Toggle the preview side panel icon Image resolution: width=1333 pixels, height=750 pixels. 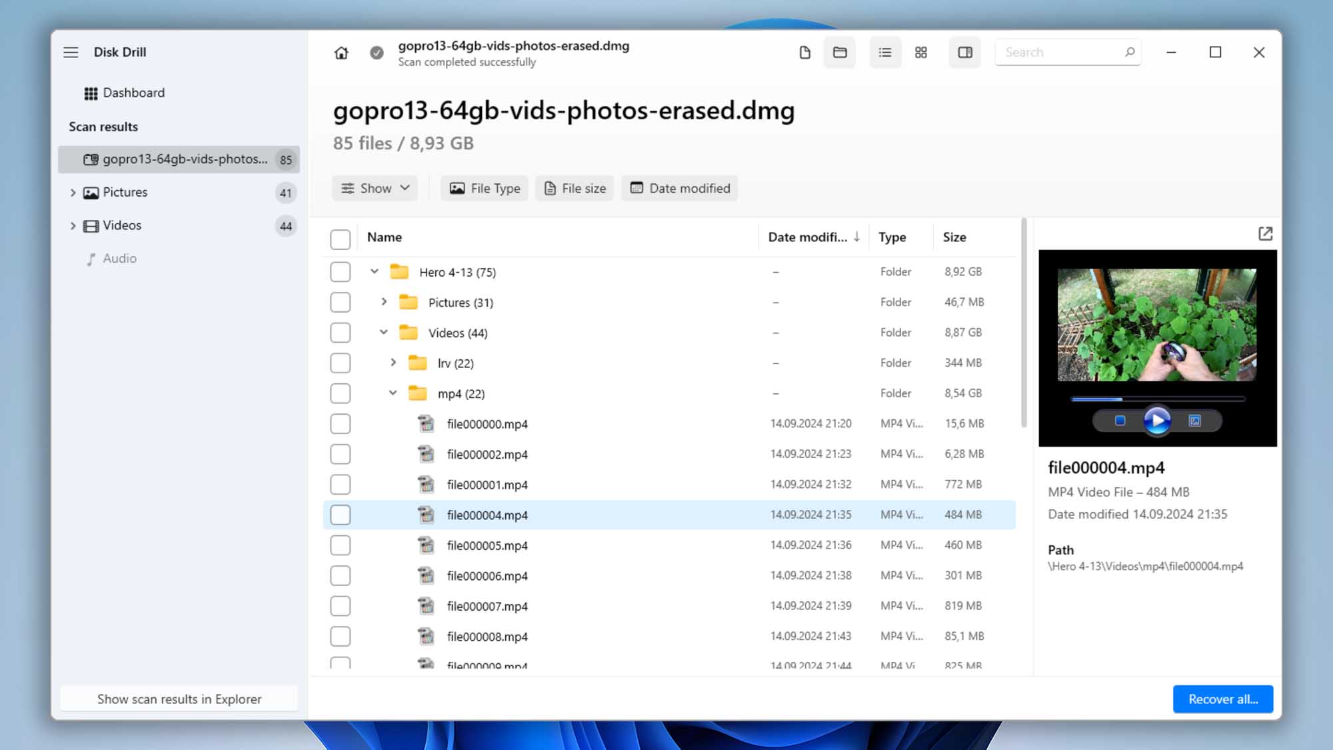[965, 53]
